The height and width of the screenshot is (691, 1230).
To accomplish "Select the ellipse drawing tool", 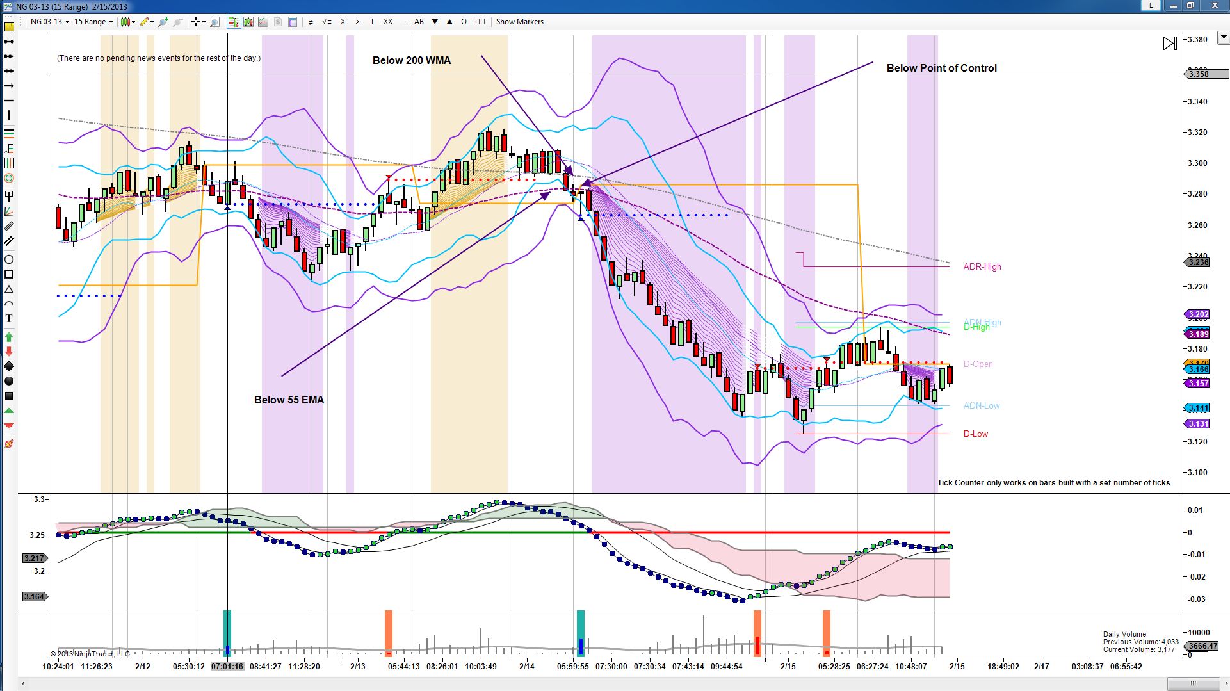I will tap(9, 259).
